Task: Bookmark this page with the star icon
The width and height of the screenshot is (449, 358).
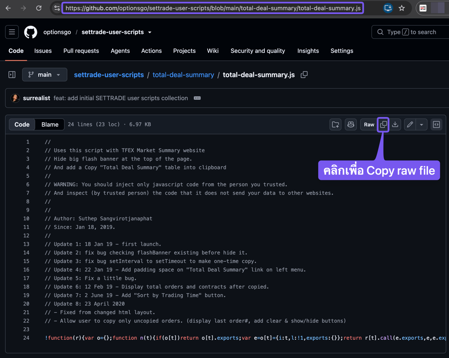Action: click(402, 8)
